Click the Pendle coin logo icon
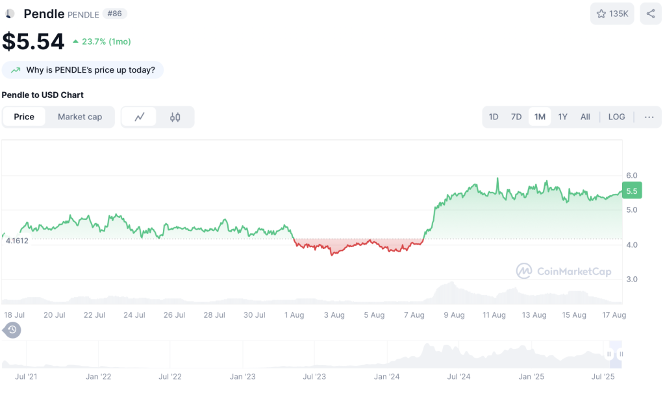665x395 pixels. pyautogui.click(x=10, y=14)
